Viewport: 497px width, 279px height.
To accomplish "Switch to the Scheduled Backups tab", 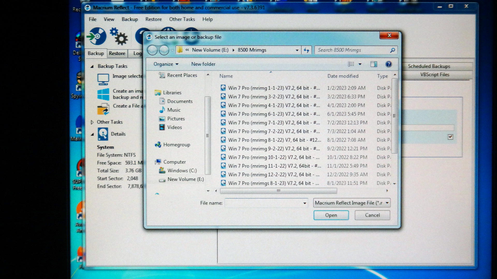I will click(x=429, y=66).
